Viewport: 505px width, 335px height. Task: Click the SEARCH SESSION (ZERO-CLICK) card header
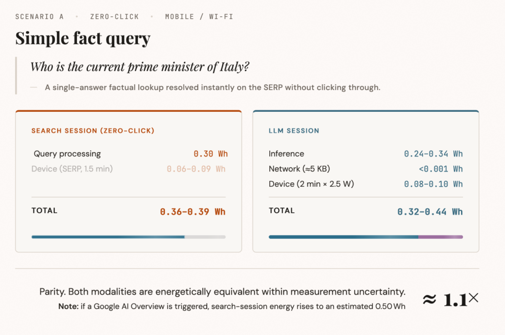pos(93,131)
